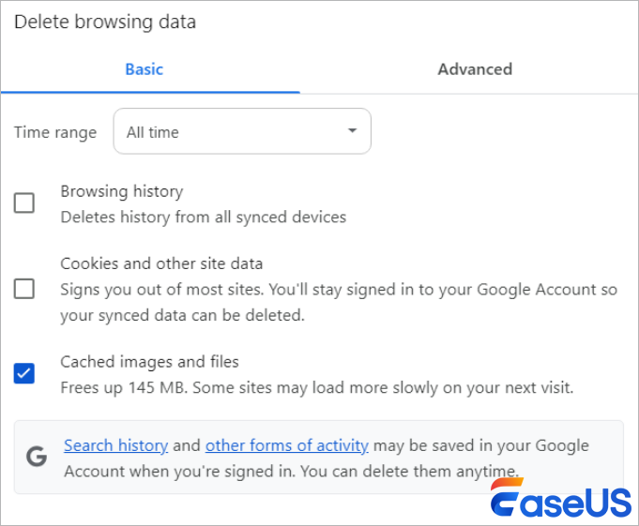The height and width of the screenshot is (526, 639).
Task: Follow the "other forms of activity" link
Action: coord(286,445)
